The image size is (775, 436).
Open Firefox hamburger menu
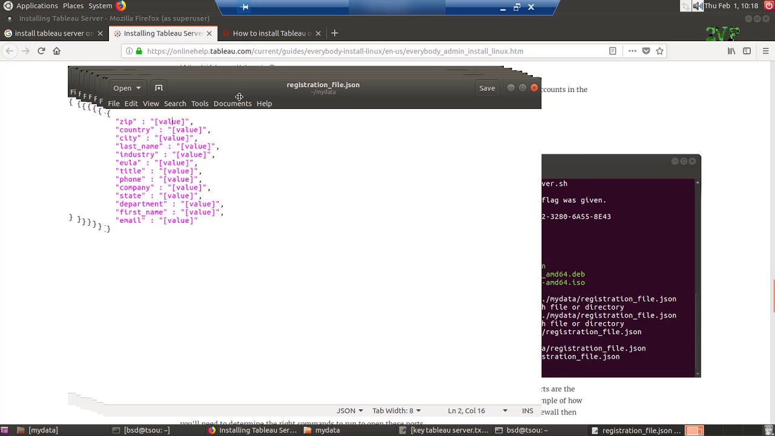tap(765, 51)
